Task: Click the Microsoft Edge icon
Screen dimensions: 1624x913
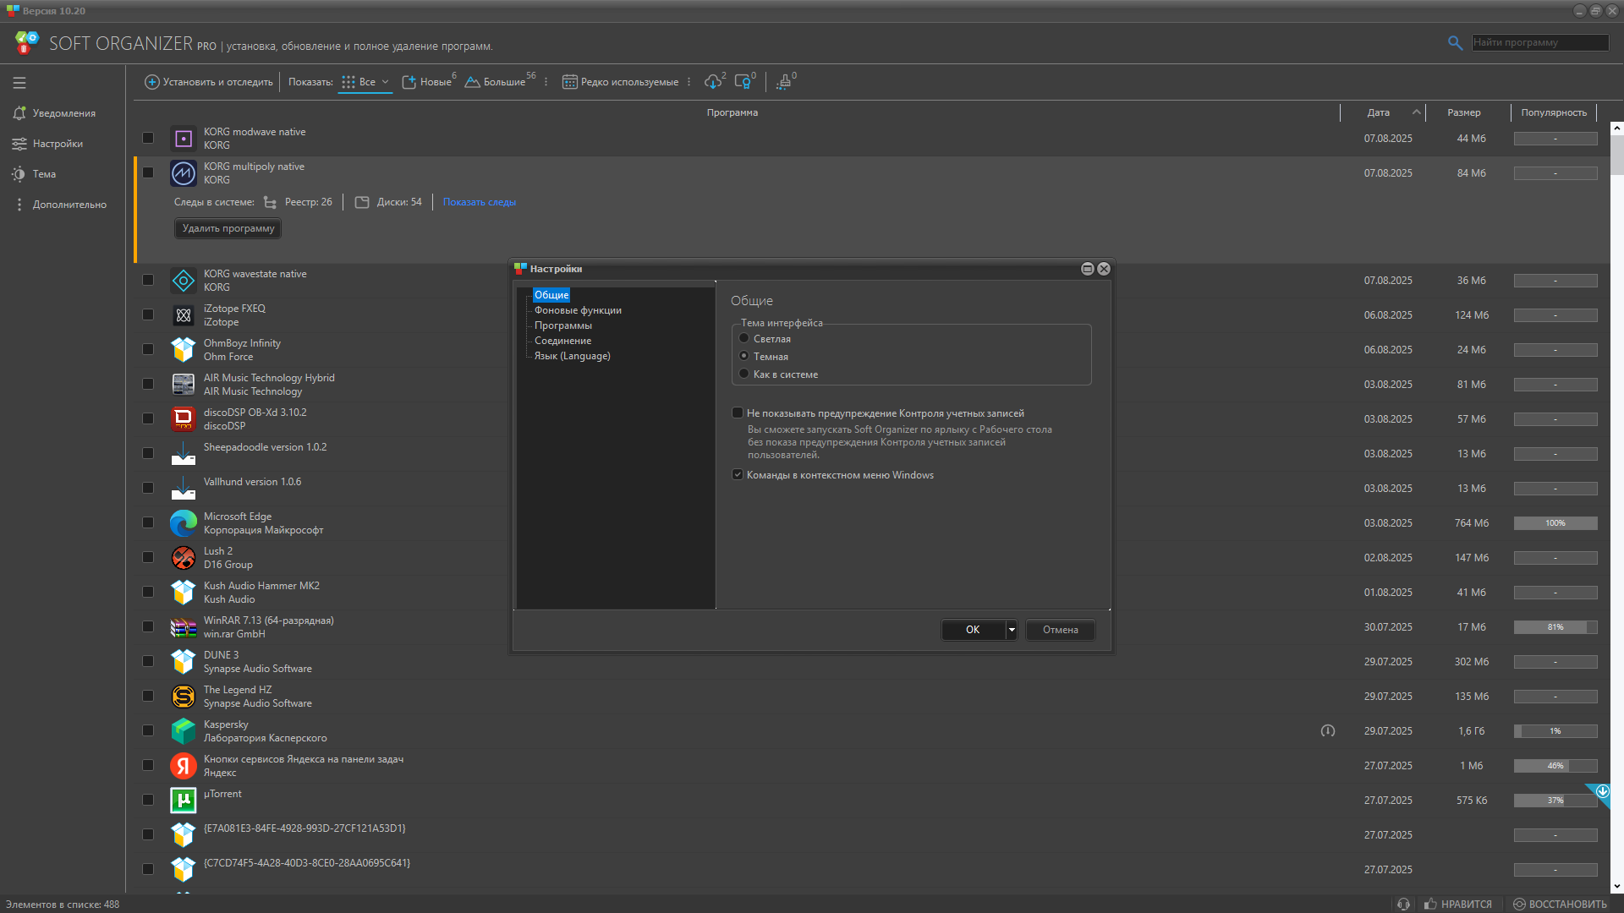Action: point(184,523)
